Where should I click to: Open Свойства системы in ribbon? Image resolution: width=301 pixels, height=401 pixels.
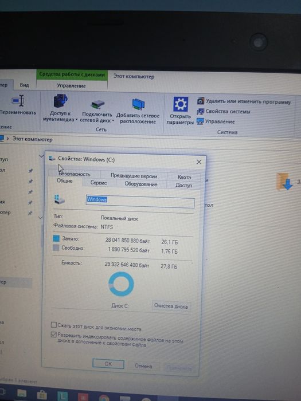pyautogui.click(x=224, y=112)
